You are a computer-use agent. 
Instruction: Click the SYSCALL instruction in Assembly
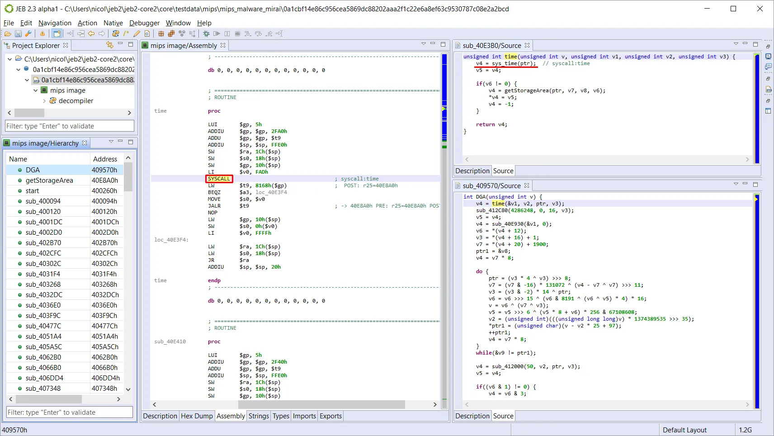219,179
